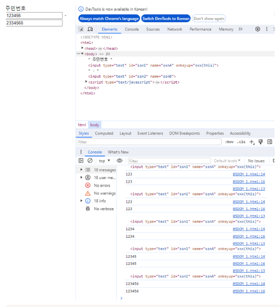280x307 pixels.
Task: Select the No errors filter icon
Action: click(x=88, y=185)
